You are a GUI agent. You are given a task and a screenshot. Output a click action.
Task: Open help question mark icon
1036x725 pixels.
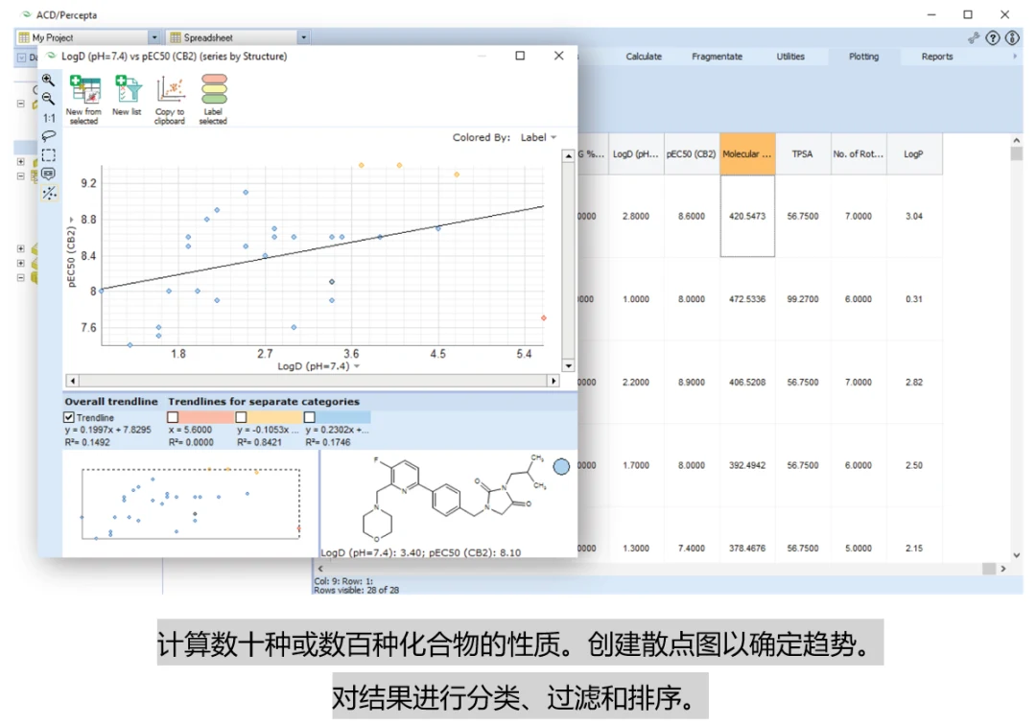[x=993, y=37]
